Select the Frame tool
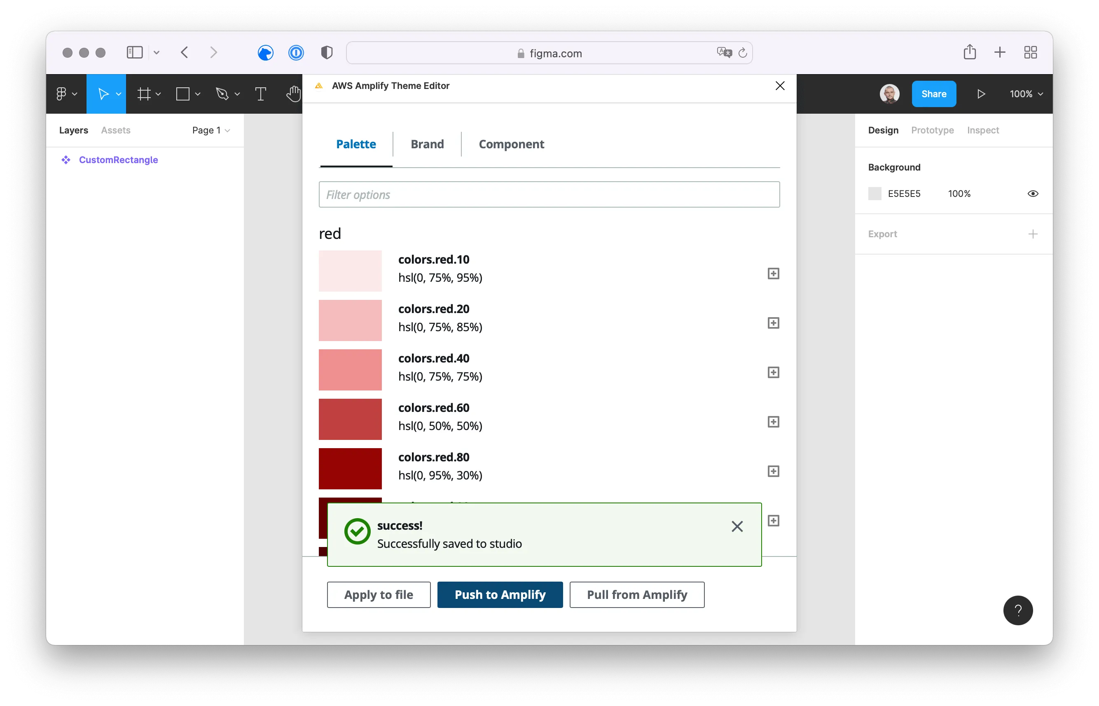This screenshot has height=706, width=1099. (144, 94)
